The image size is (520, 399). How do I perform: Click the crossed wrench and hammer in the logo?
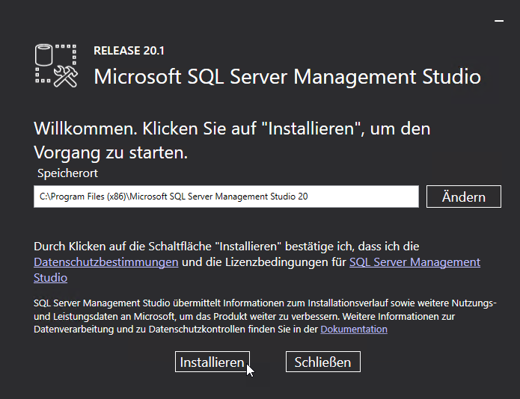67,76
